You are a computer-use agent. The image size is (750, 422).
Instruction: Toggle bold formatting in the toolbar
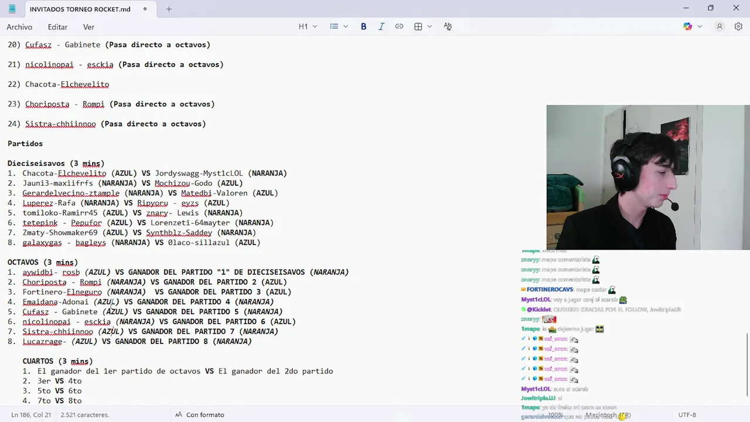tap(363, 26)
